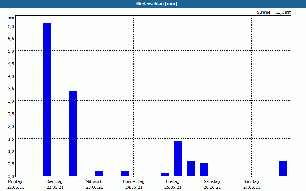306x191 pixels.
Task: Select the date 21.06.21
Action: pyautogui.click(x=16, y=187)
